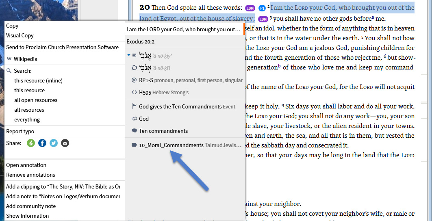Send to Proclaim Church Presentation Software
This screenshot has width=432, height=221.
coord(62,47)
